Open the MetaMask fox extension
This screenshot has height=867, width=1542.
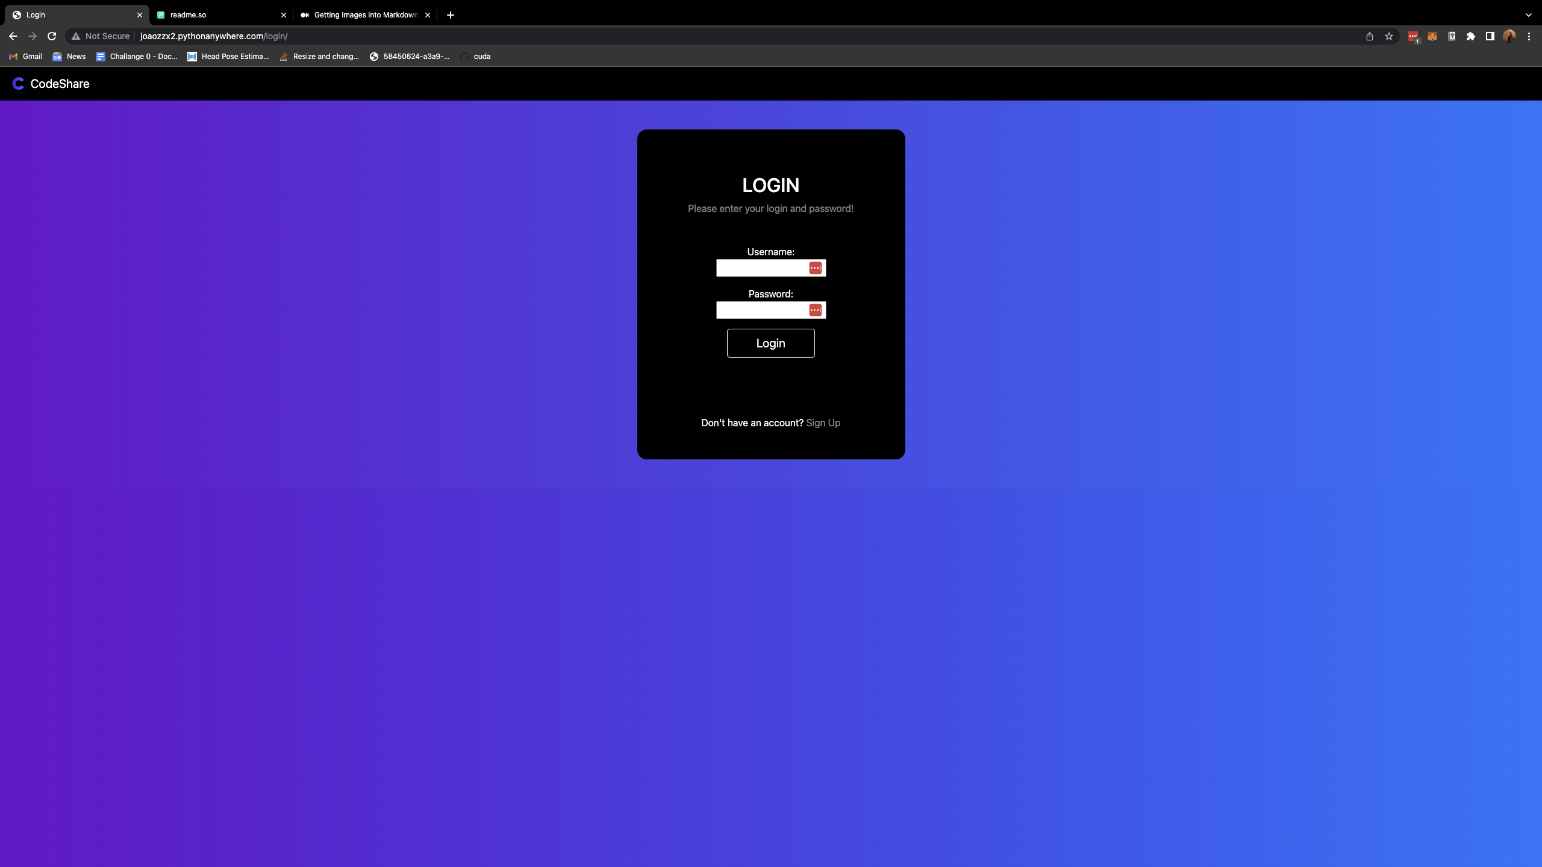tap(1432, 36)
